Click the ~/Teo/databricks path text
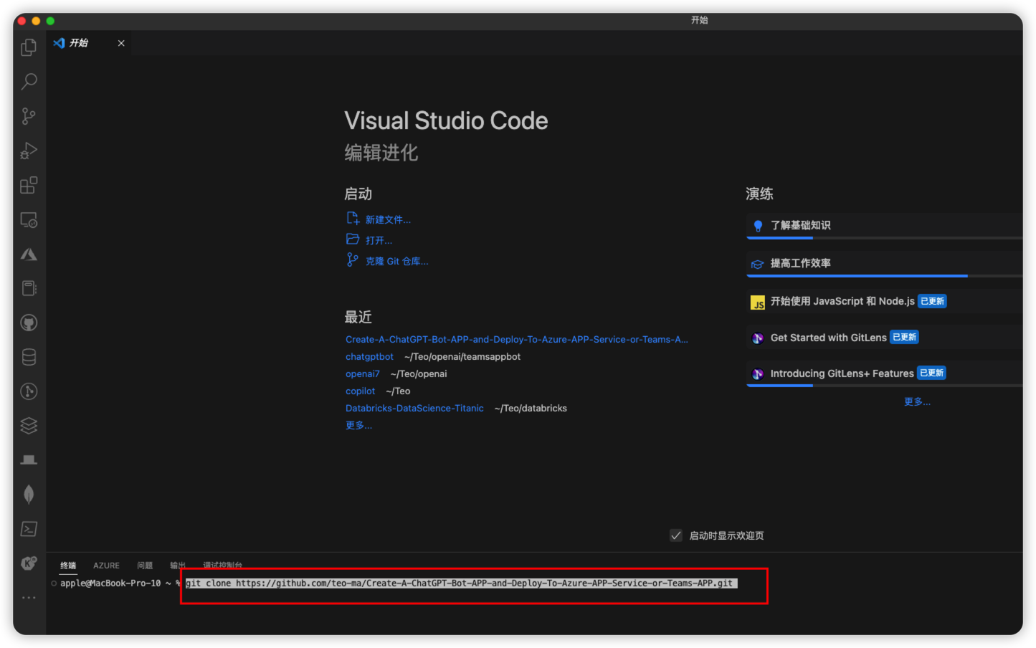This screenshot has height=648, width=1036. click(x=531, y=408)
